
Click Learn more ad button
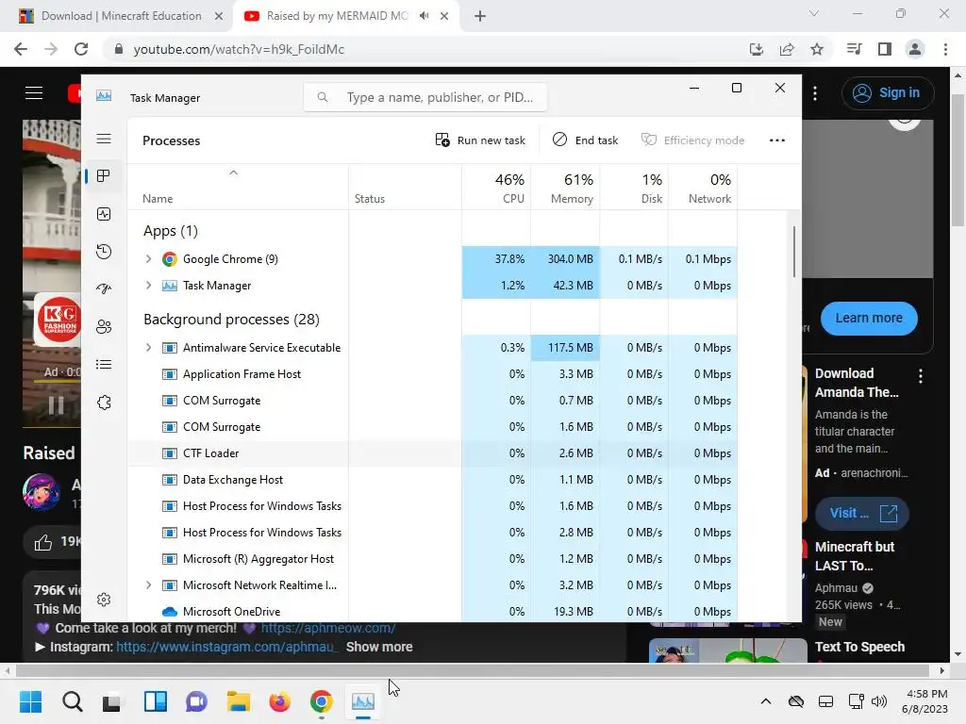click(x=869, y=319)
